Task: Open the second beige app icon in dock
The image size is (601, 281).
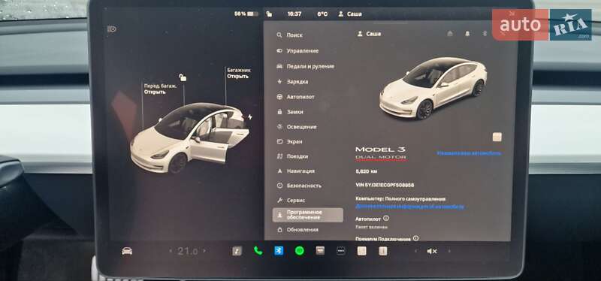Action: tap(382, 251)
